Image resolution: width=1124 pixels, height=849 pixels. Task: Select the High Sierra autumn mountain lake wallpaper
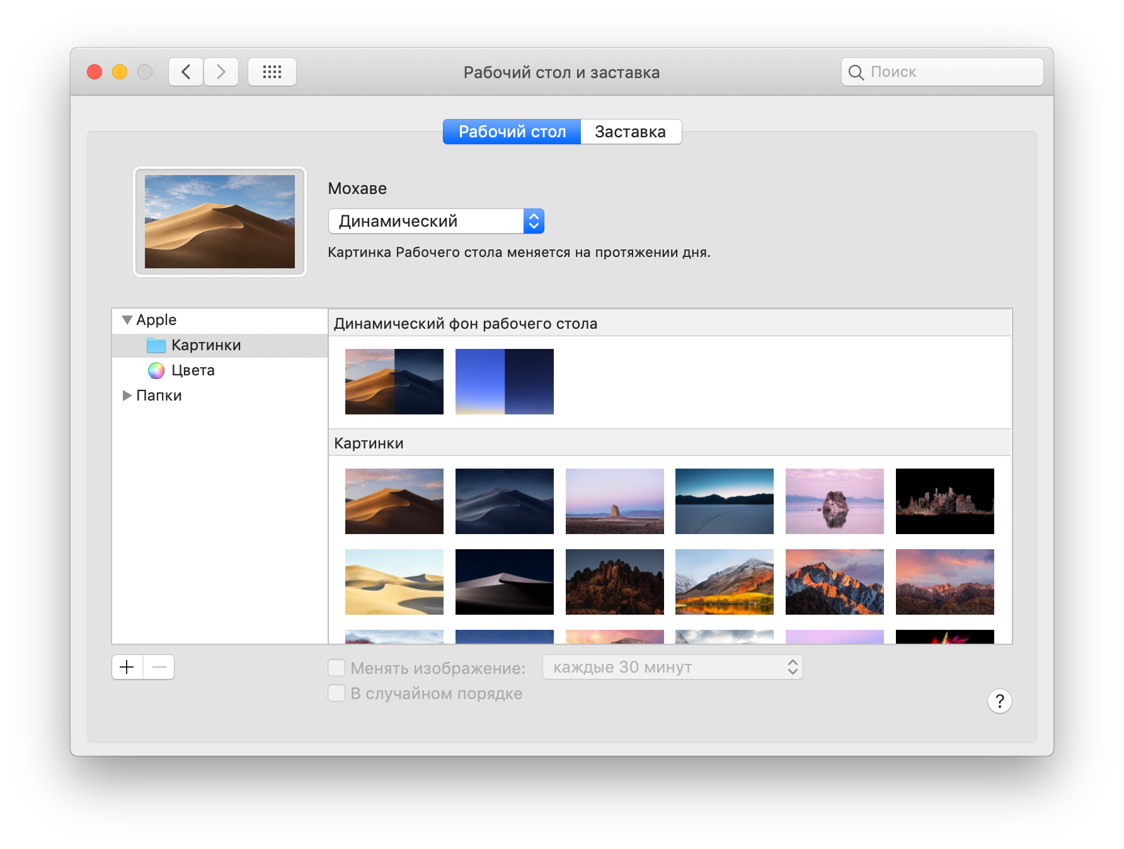[x=725, y=582]
